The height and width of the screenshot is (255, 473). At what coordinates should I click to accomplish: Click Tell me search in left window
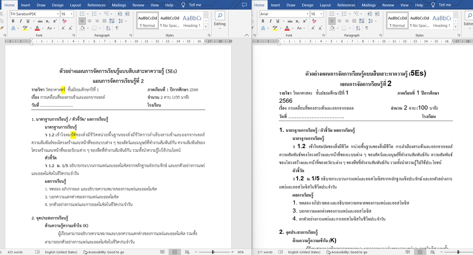[x=191, y=5]
